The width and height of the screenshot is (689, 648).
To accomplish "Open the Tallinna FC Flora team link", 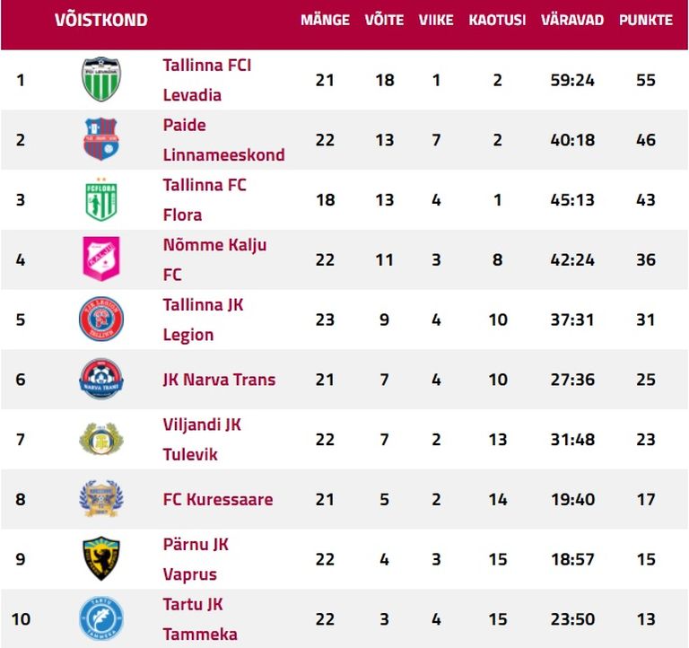I will pyautogui.click(x=205, y=199).
